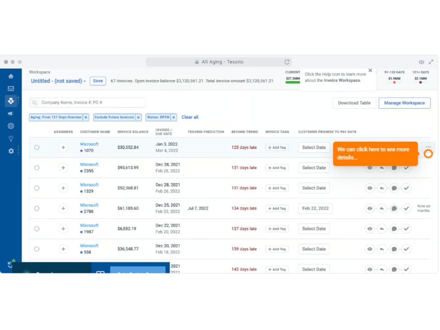This screenshot has height=330, width=440.
Task: Add a tag to invoice 2788
Action: coord(277,208)
